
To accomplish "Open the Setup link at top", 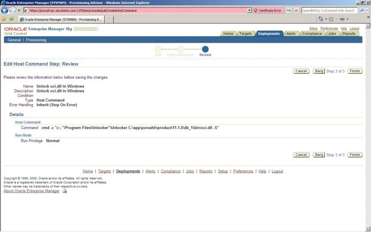I will click(x=313, y=29).
